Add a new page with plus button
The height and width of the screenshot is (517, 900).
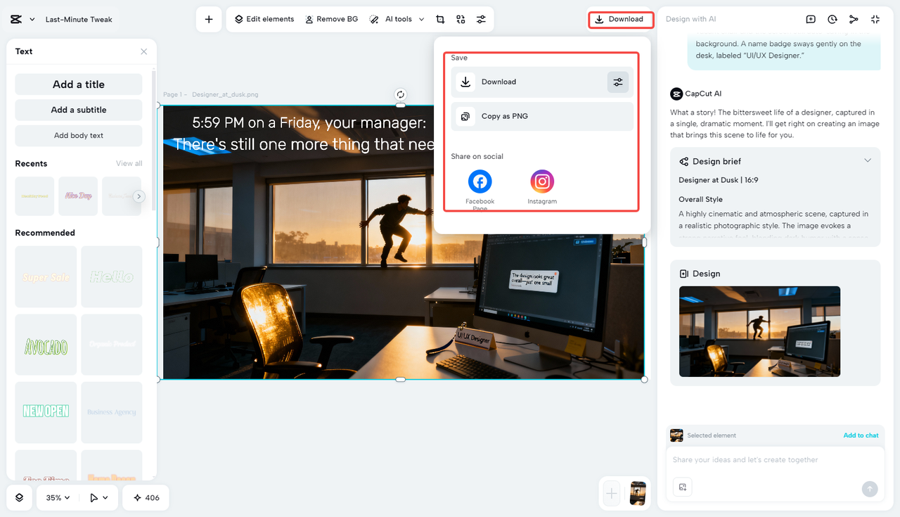[x=612, y=493]
